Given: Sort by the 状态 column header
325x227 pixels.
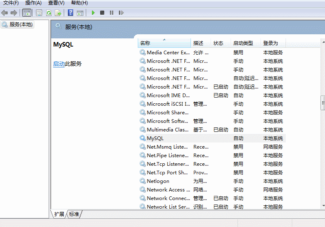Looking at the screenshot, I should tap(221, 43).
